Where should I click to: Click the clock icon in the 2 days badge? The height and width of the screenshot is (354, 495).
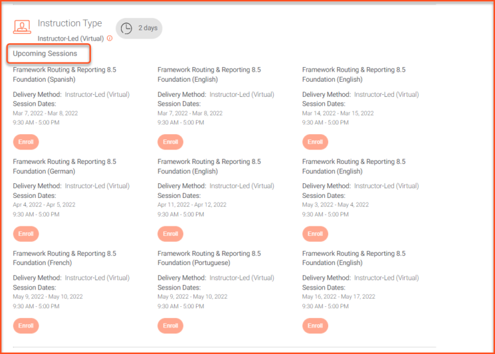127,28
